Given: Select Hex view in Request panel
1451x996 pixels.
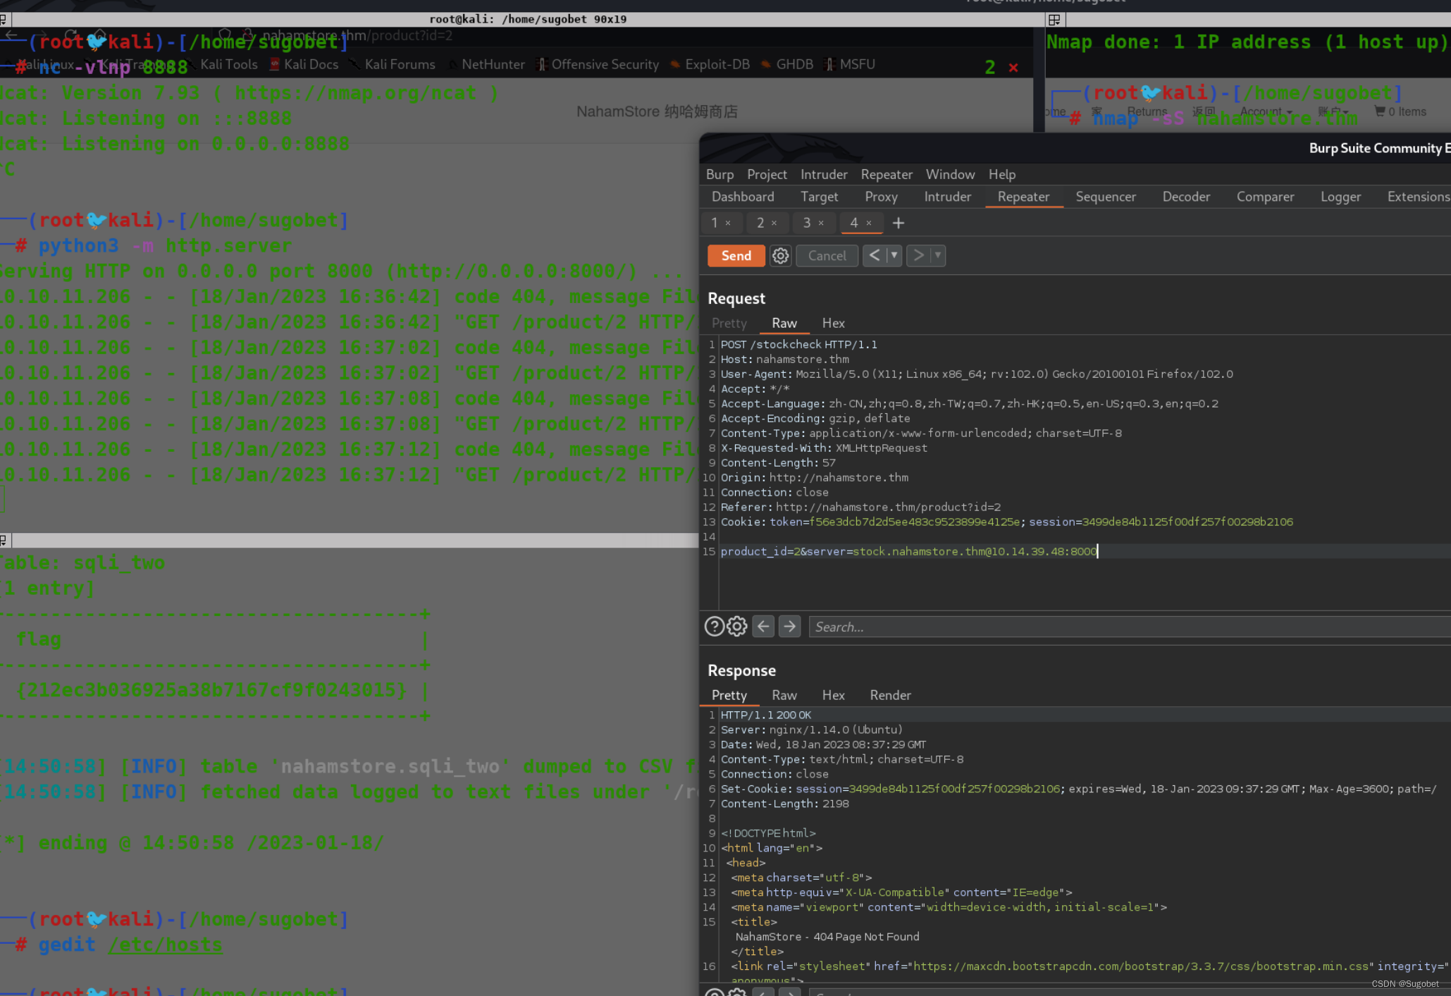Looking at the screenshot, I should tap(833, 323).
